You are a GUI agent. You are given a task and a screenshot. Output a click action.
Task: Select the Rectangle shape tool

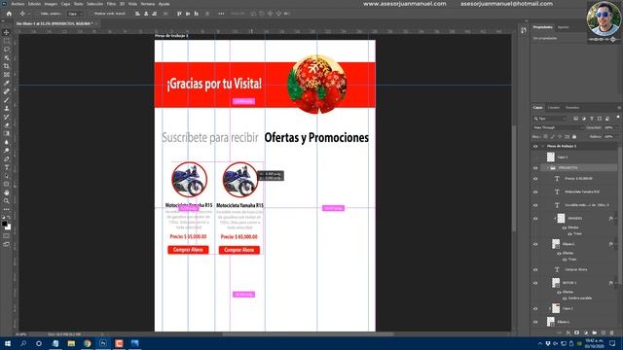pyautogui.click(x=7, y=184)
